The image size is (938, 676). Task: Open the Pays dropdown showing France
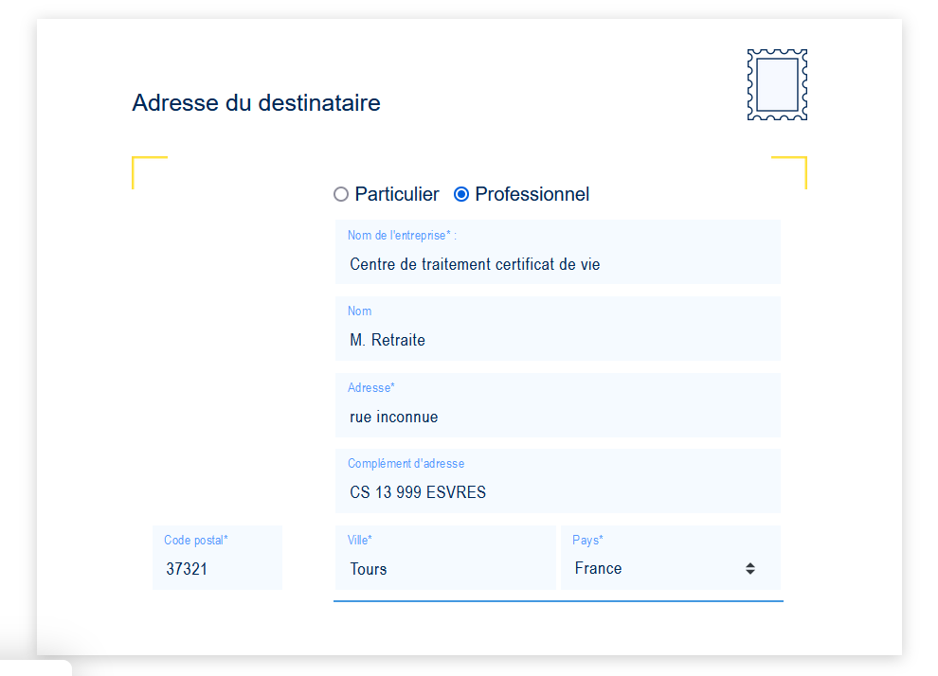[671, 558]
